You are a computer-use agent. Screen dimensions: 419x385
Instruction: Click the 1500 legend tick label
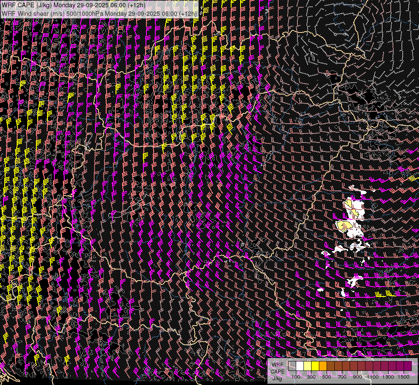coord(403,377)
